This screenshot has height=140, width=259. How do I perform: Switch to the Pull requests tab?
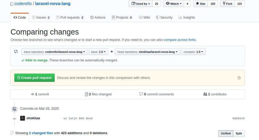(70, 17)
